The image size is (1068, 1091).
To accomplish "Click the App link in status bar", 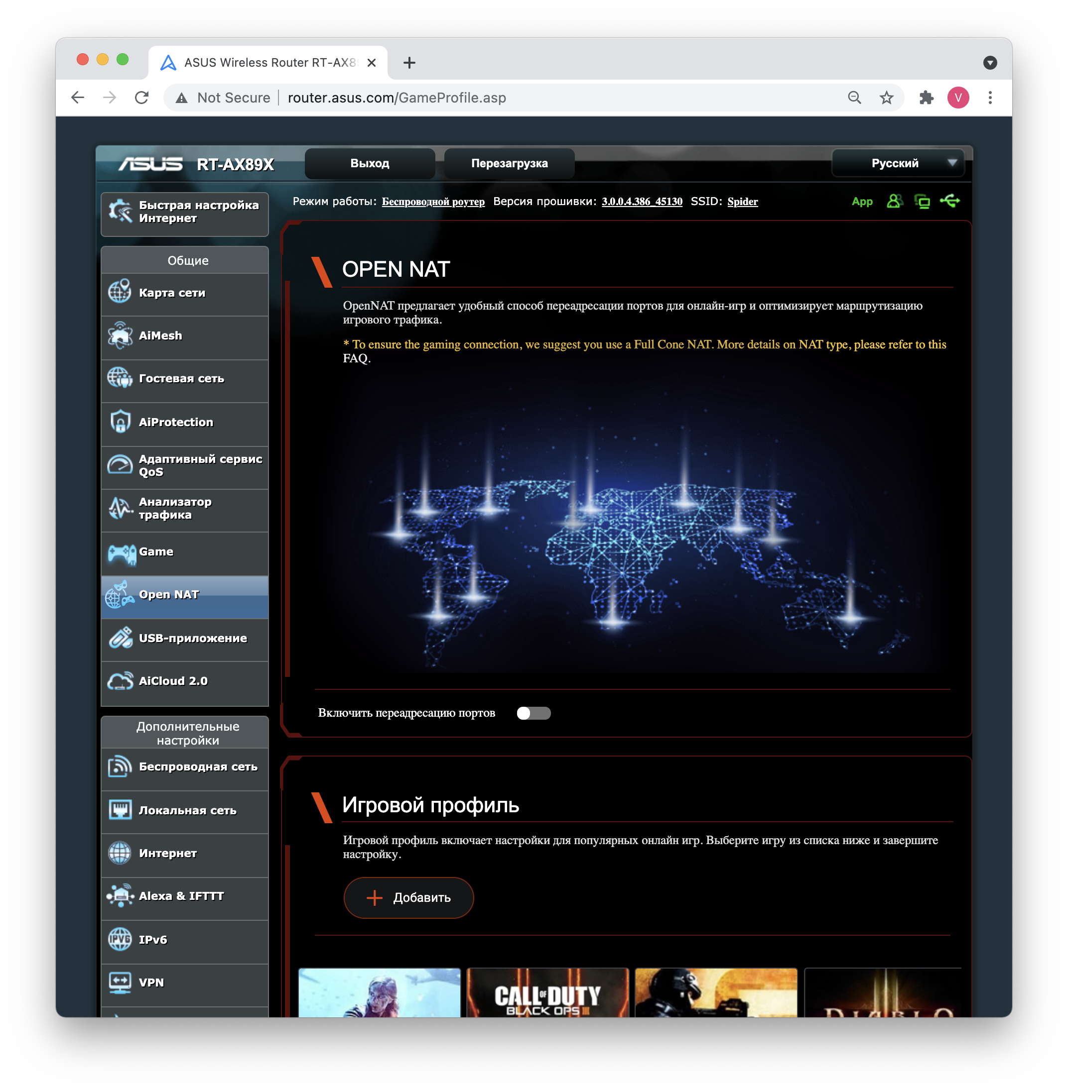I will point(862,201).
